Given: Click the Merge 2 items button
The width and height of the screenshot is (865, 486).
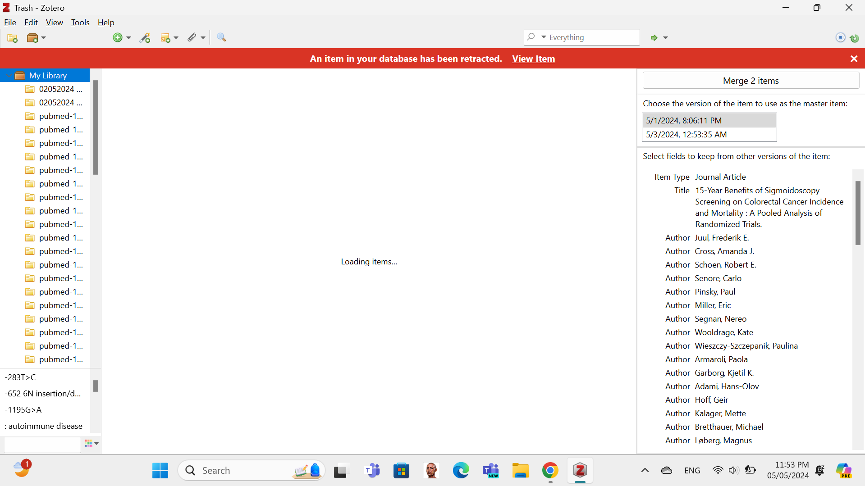Looking at the screenshot, I should pos(751,81).
